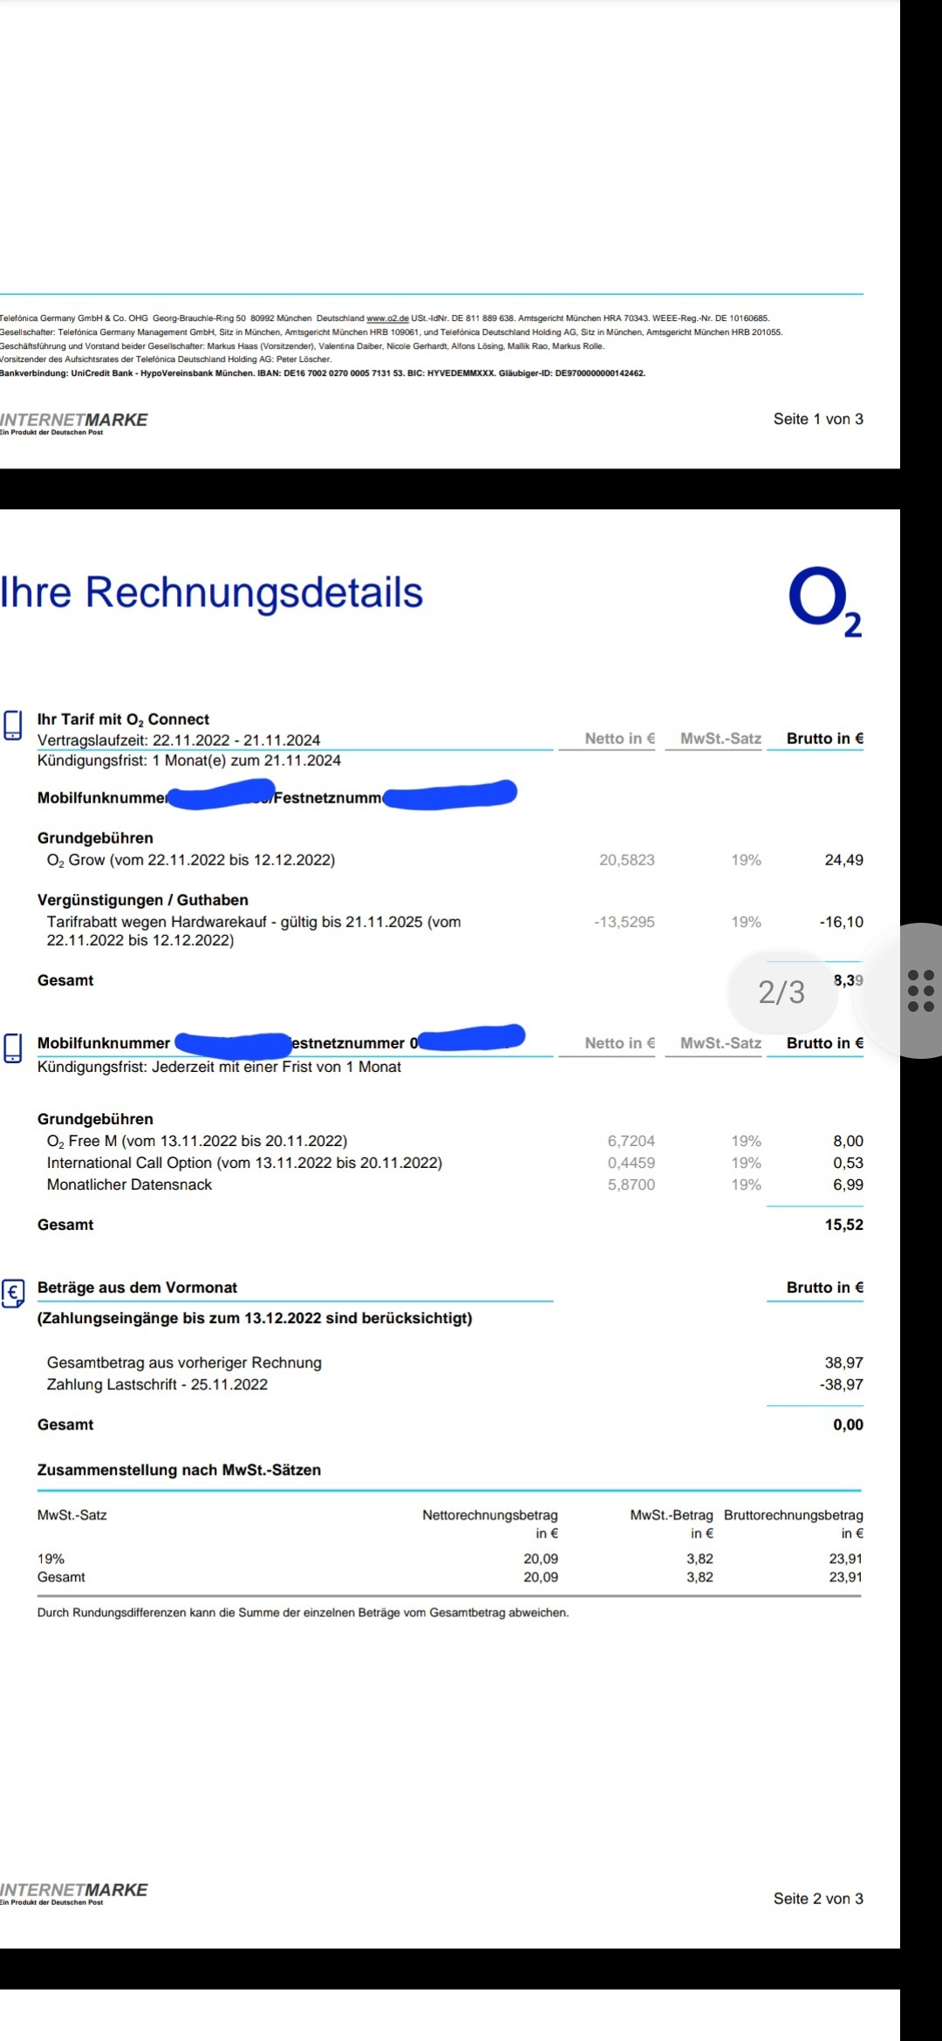Select the O2 Grow tariff line
Screen dimensions: 942x2041
tap(191, 860)
